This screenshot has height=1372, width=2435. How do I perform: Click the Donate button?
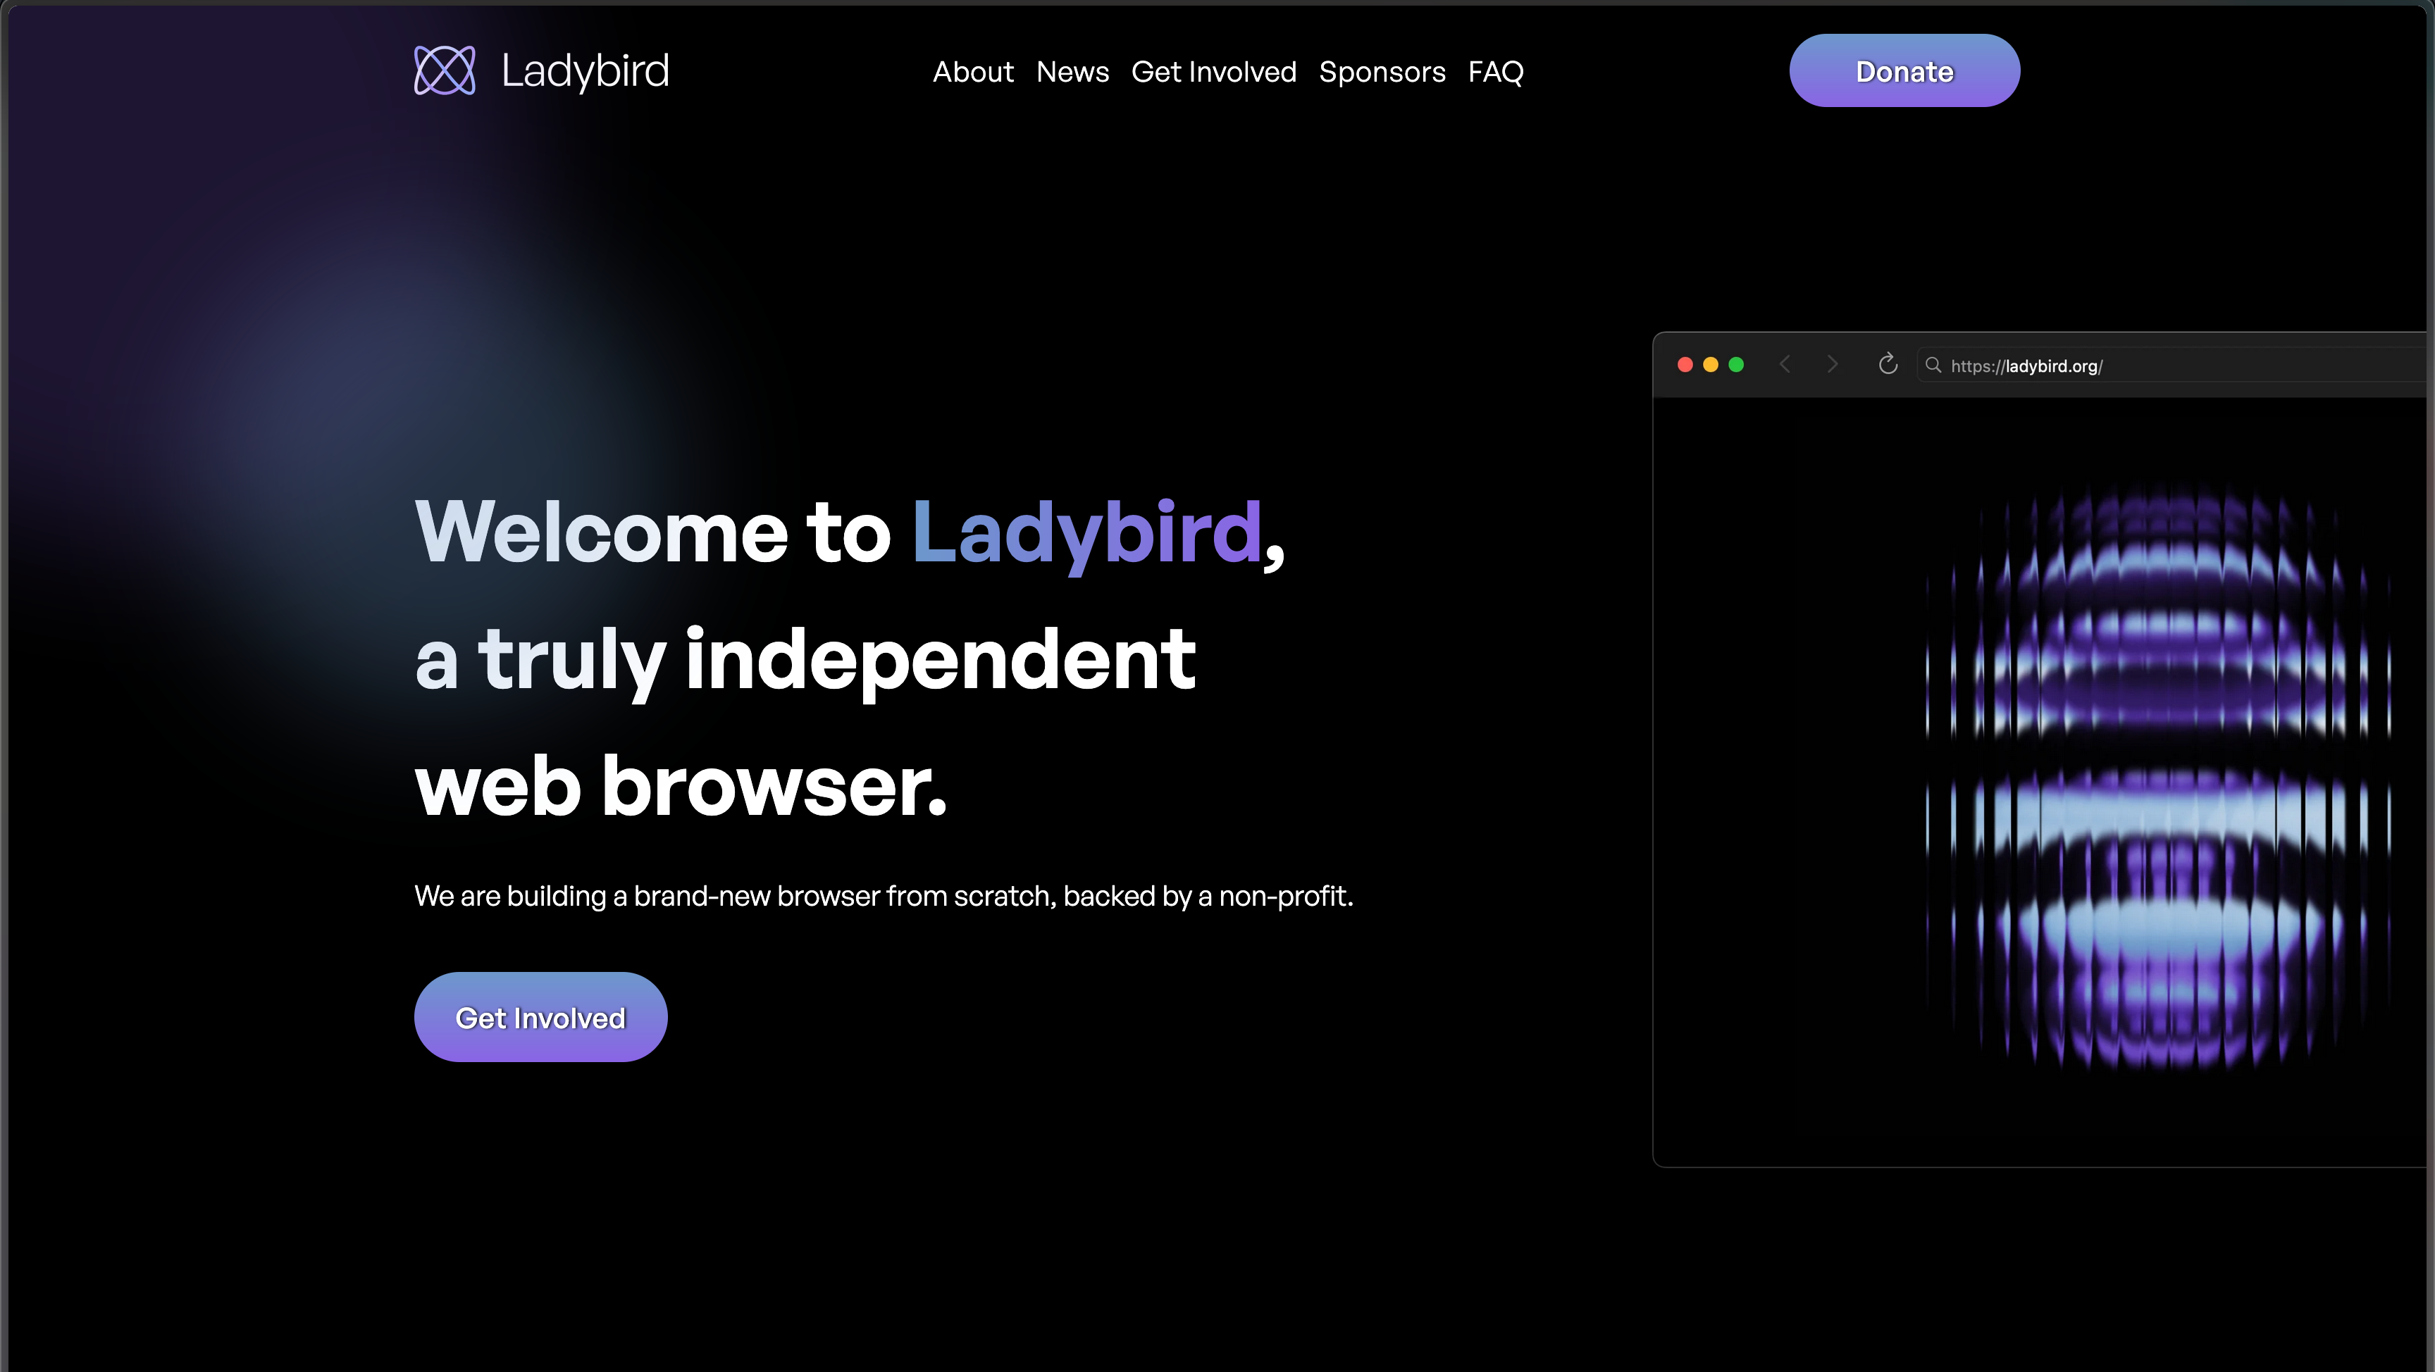click(1905, 70)
